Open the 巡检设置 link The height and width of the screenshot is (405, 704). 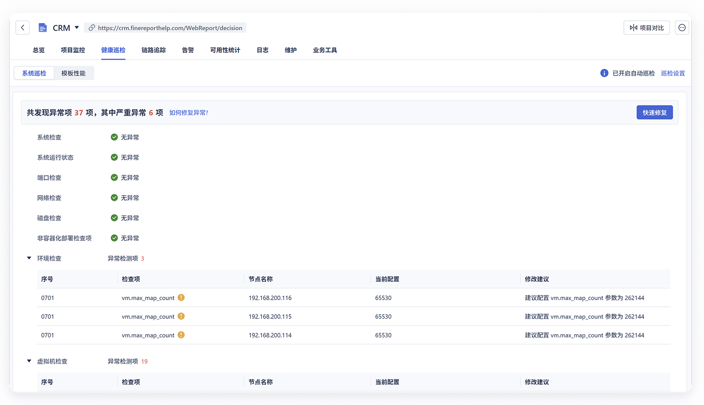coord(673,73)
